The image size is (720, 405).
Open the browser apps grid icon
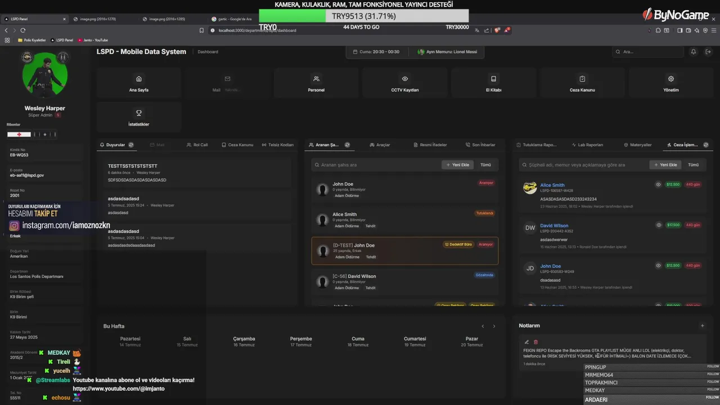click(x=7, y=40)
